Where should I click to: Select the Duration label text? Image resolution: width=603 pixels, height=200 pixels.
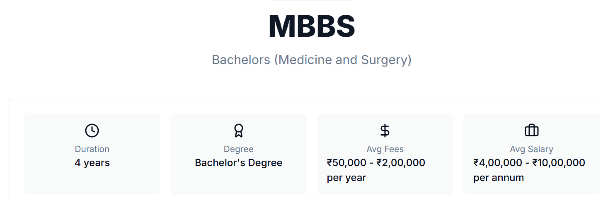pyautogui.click(x=92, y=149)
